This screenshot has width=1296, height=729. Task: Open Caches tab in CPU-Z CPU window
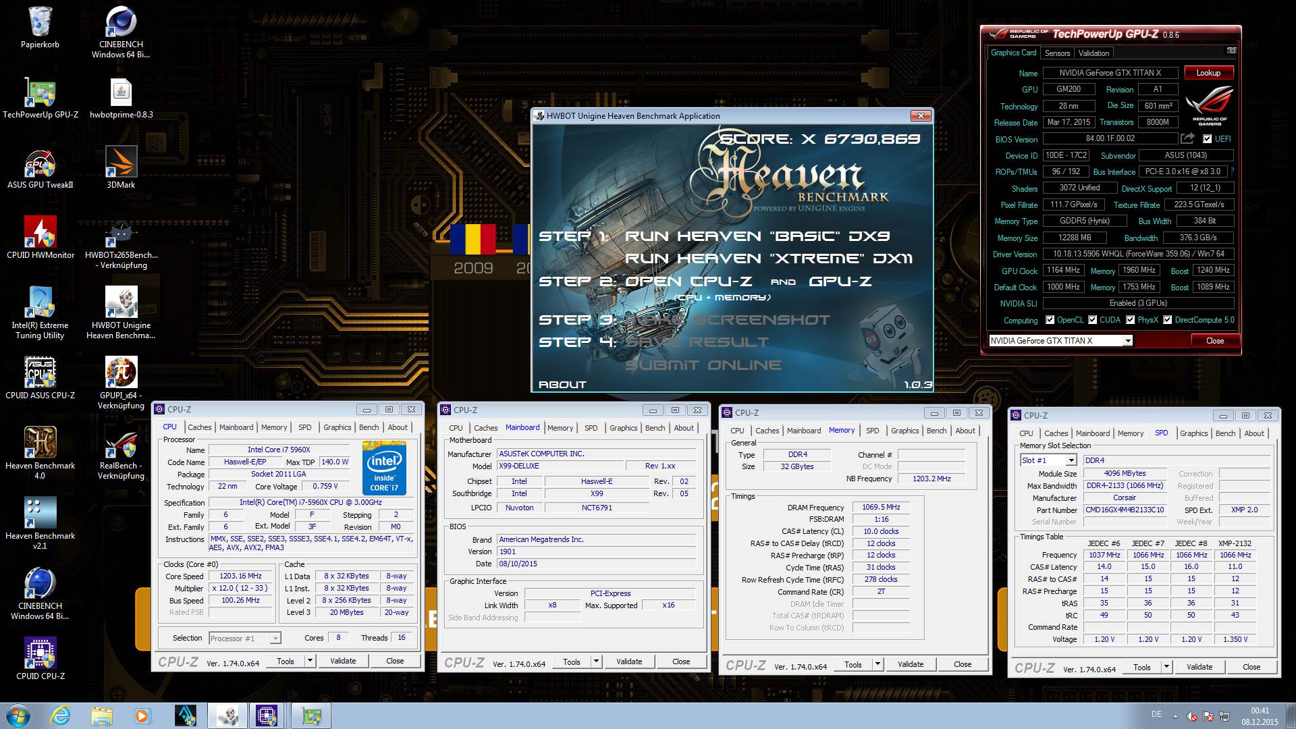point(199,427)
